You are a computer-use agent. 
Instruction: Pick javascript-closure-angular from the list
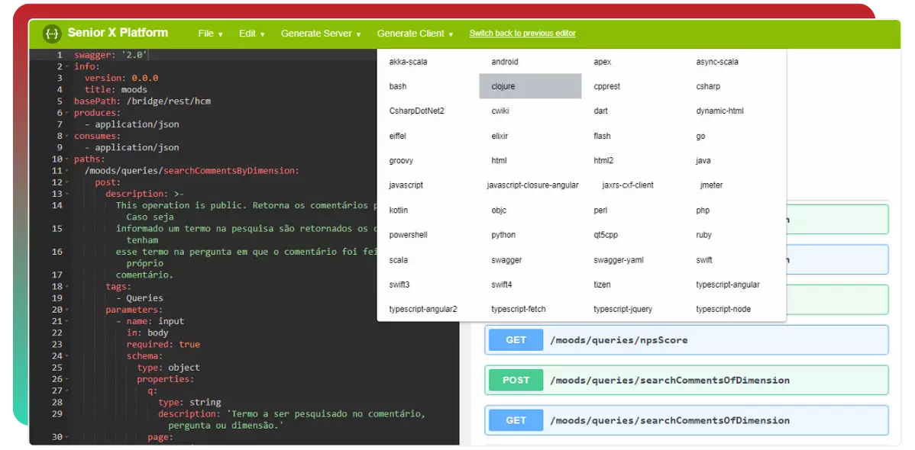click(532, 185)
